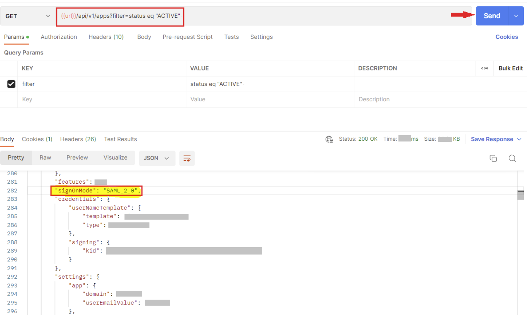Click the network globe icon beside Status

coord(329,139)
